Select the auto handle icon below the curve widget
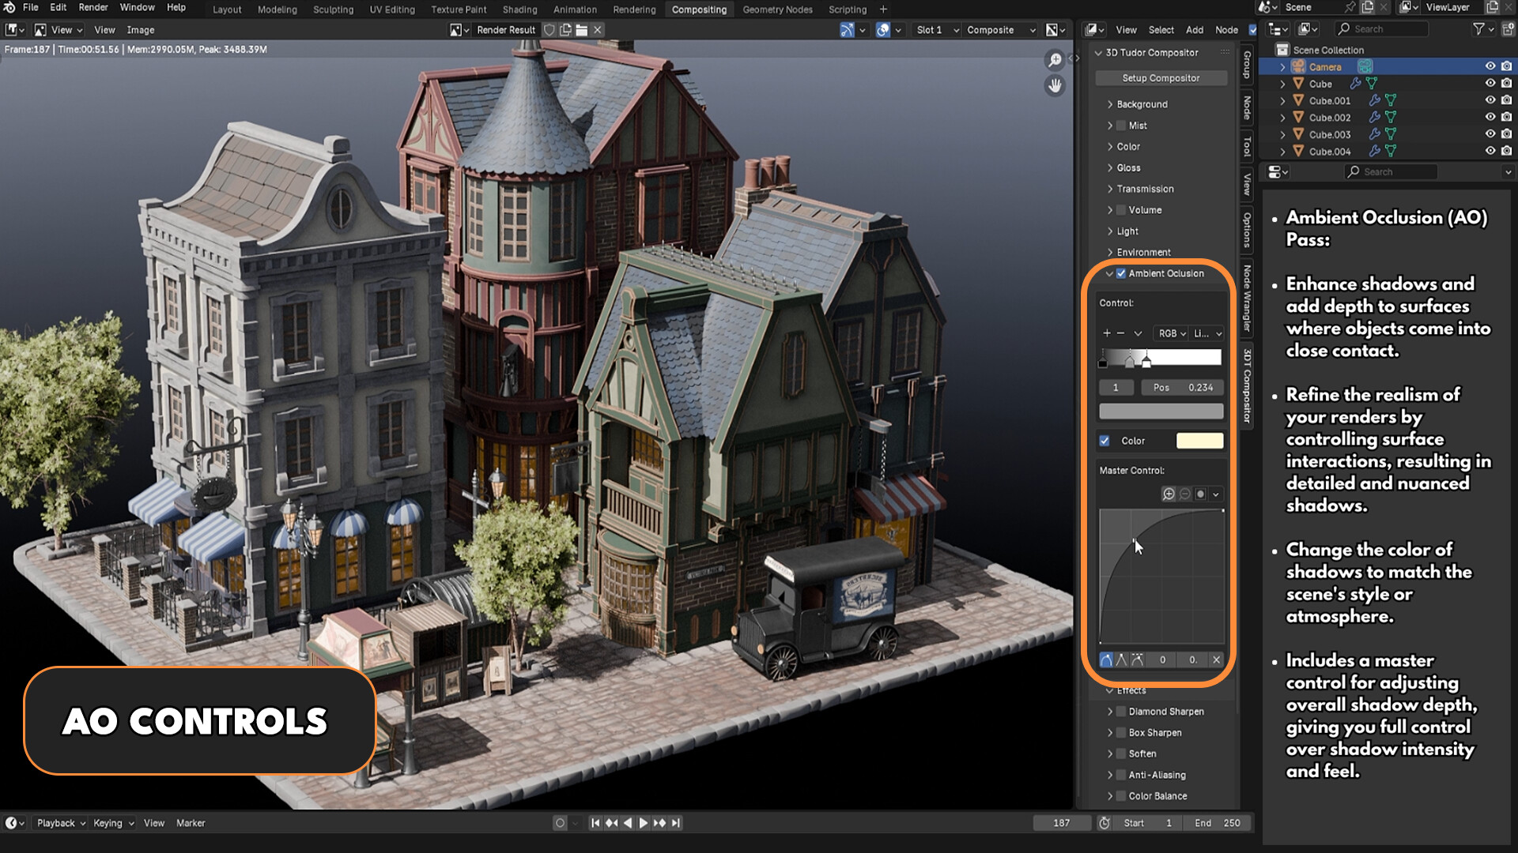 1106,660
